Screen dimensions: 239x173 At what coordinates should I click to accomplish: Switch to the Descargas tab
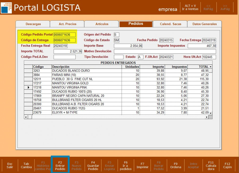(x=33, y=24)
